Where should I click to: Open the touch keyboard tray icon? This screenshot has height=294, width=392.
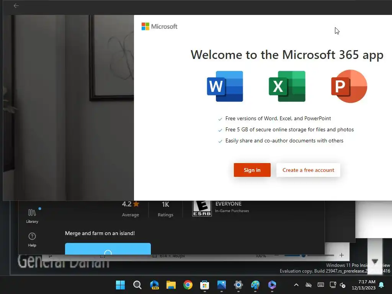click(x=321, y=285)
